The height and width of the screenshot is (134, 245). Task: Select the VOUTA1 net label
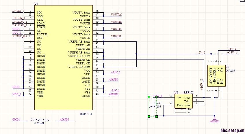coord(116,14)
